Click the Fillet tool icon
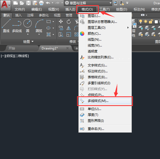This screenshot has height=159, width=160. click(x=76, y=28)
